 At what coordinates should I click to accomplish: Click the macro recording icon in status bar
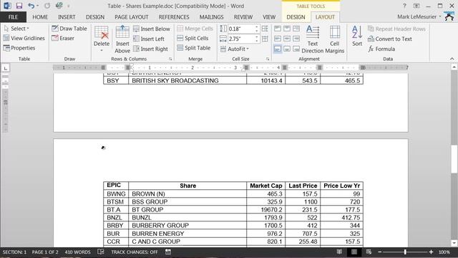pos(168,252)
